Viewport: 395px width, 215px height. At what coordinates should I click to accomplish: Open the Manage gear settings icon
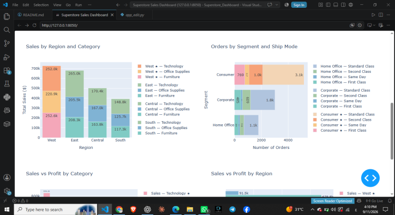(7, 191)
